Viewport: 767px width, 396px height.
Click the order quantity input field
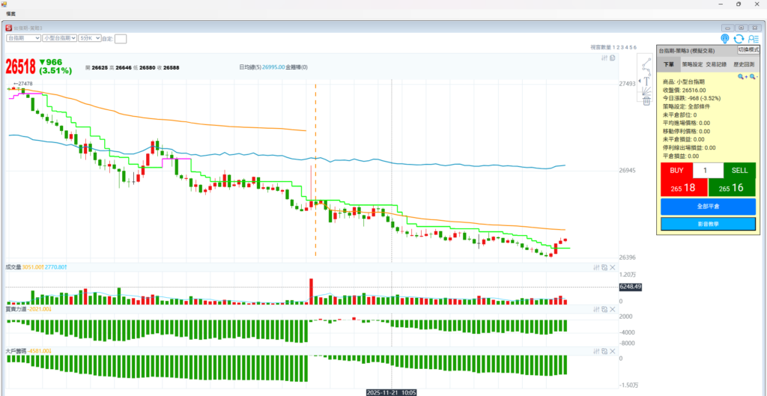click(x=708, y=170)
